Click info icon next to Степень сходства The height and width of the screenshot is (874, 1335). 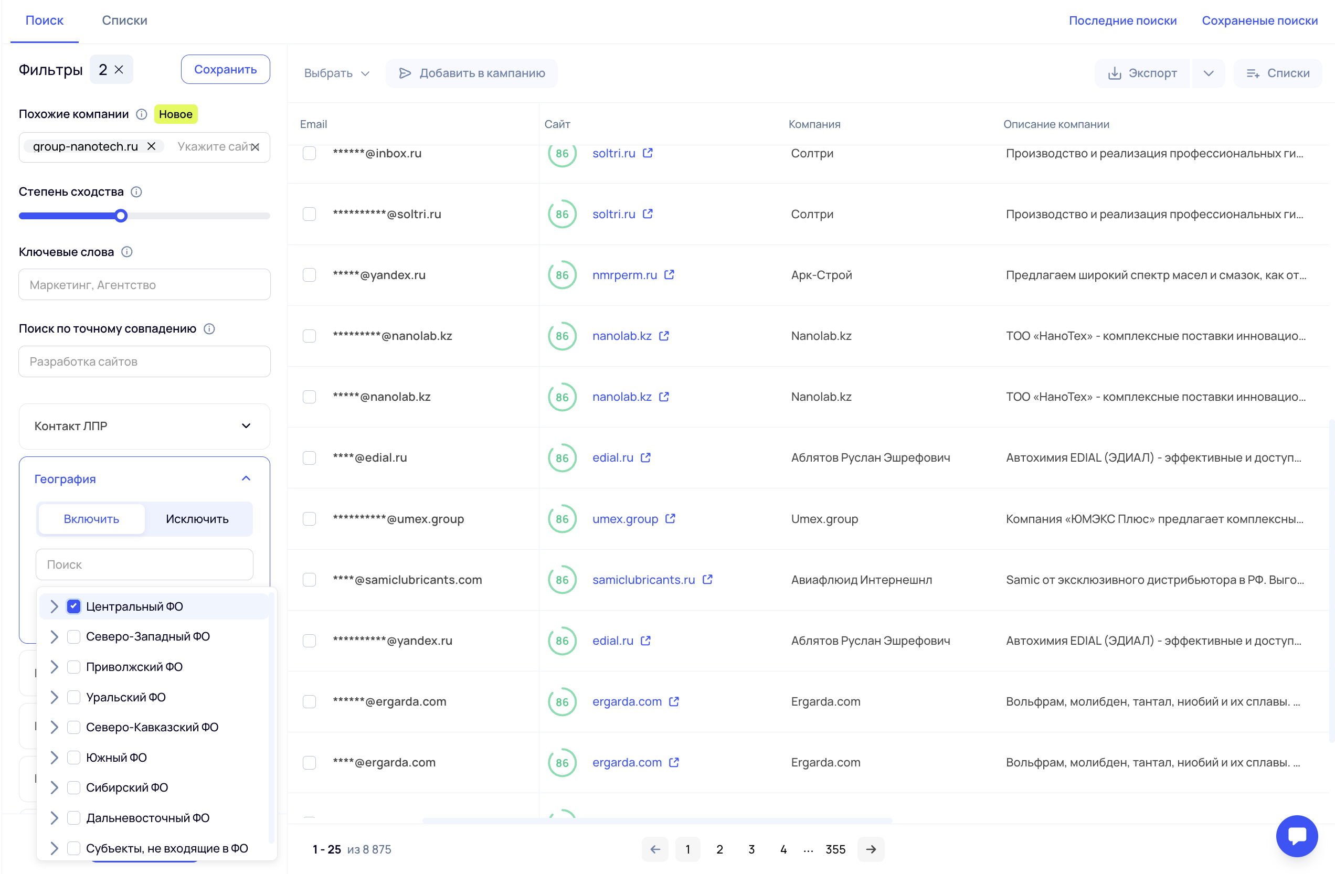tap(136, 191)
